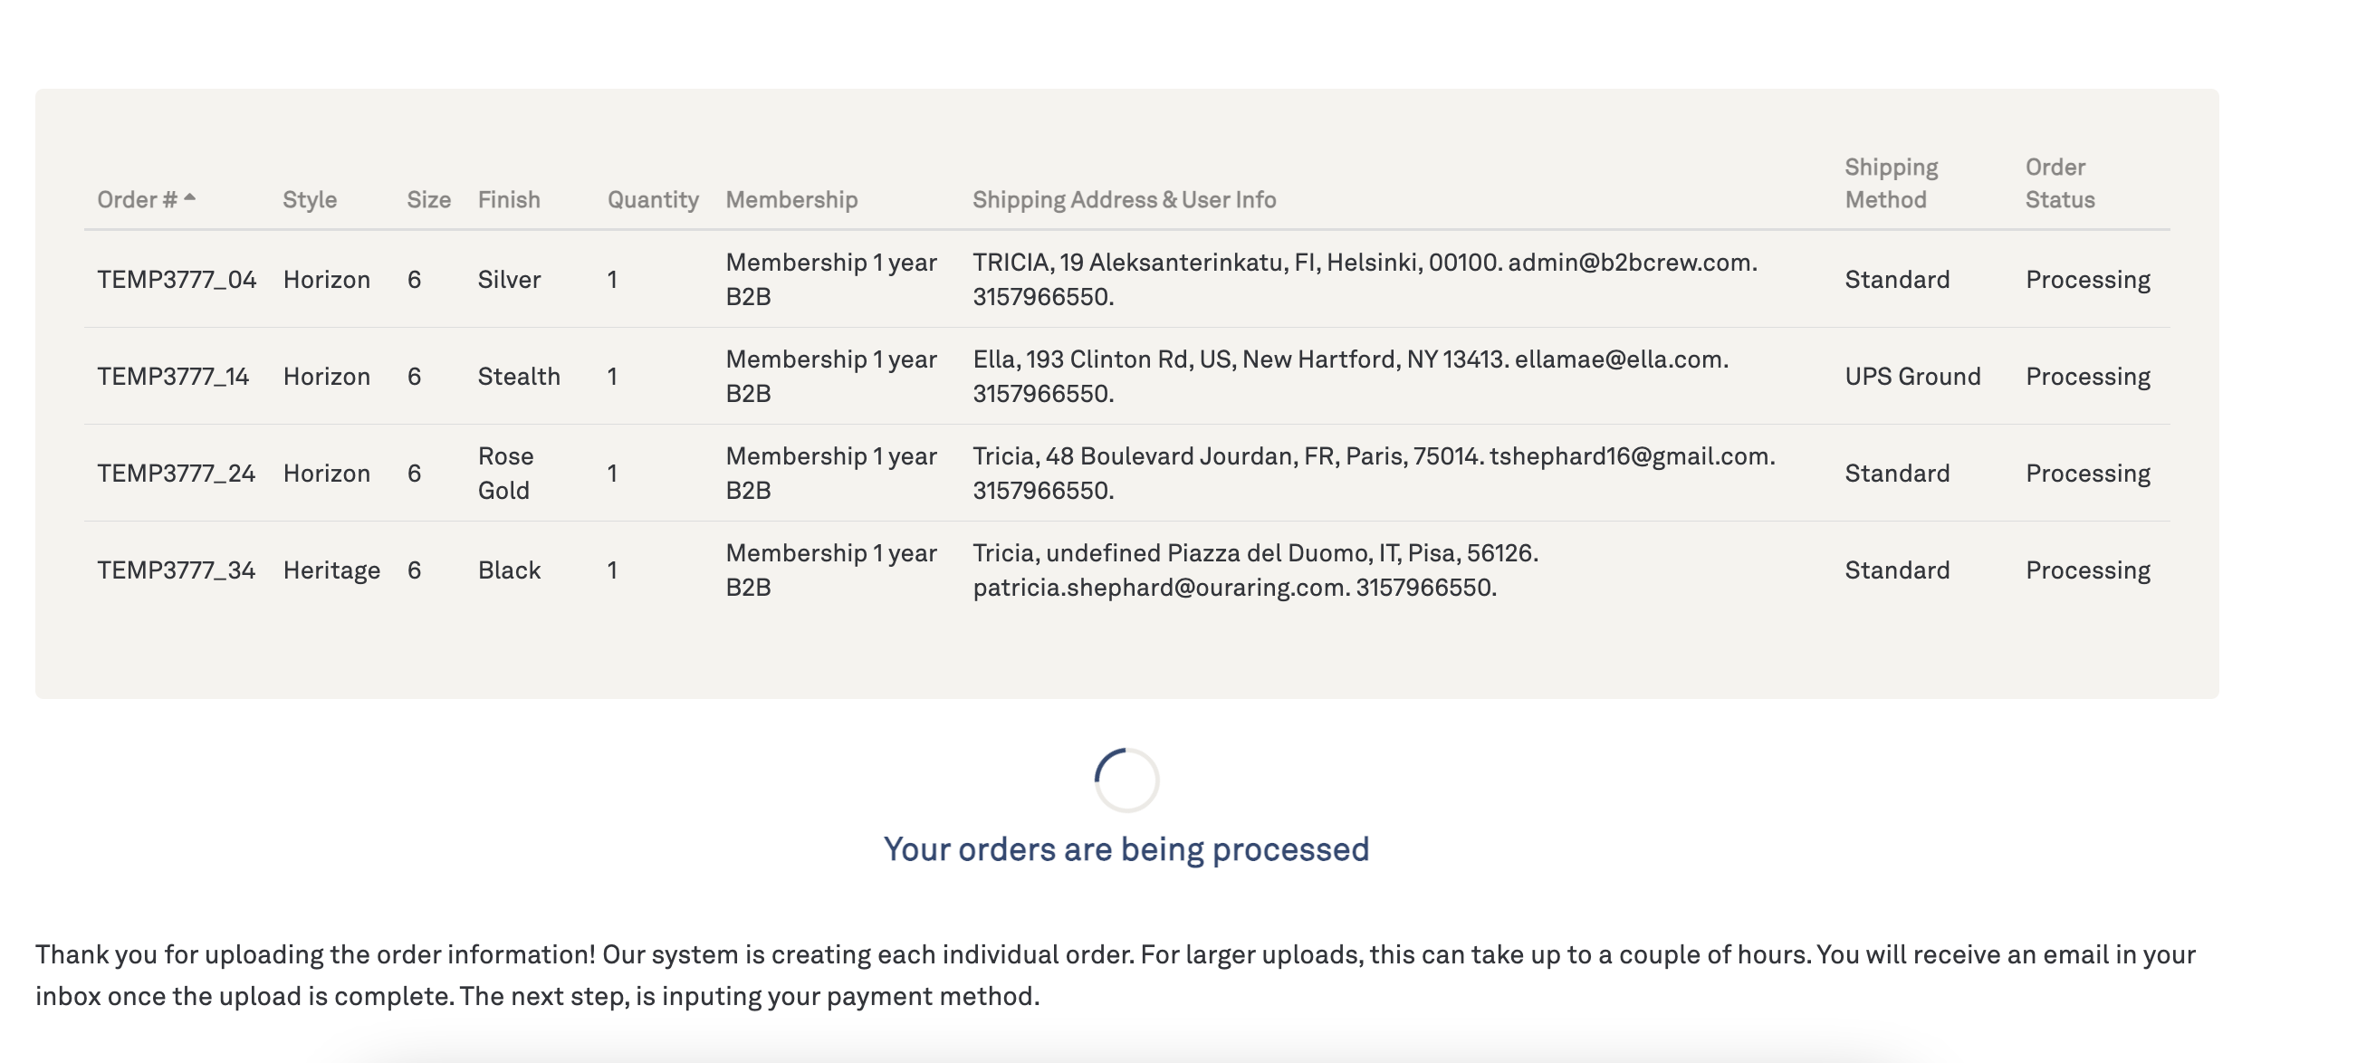Click the Shipping Method column header
This screenshot has width=2376, height=1063.
(x=1891, y=184)
